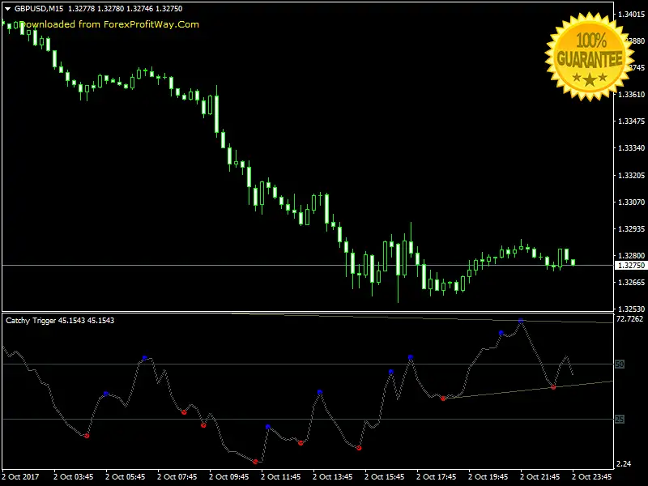
Task: Click the 1.33340 price axis label
Action: (631, 148)
